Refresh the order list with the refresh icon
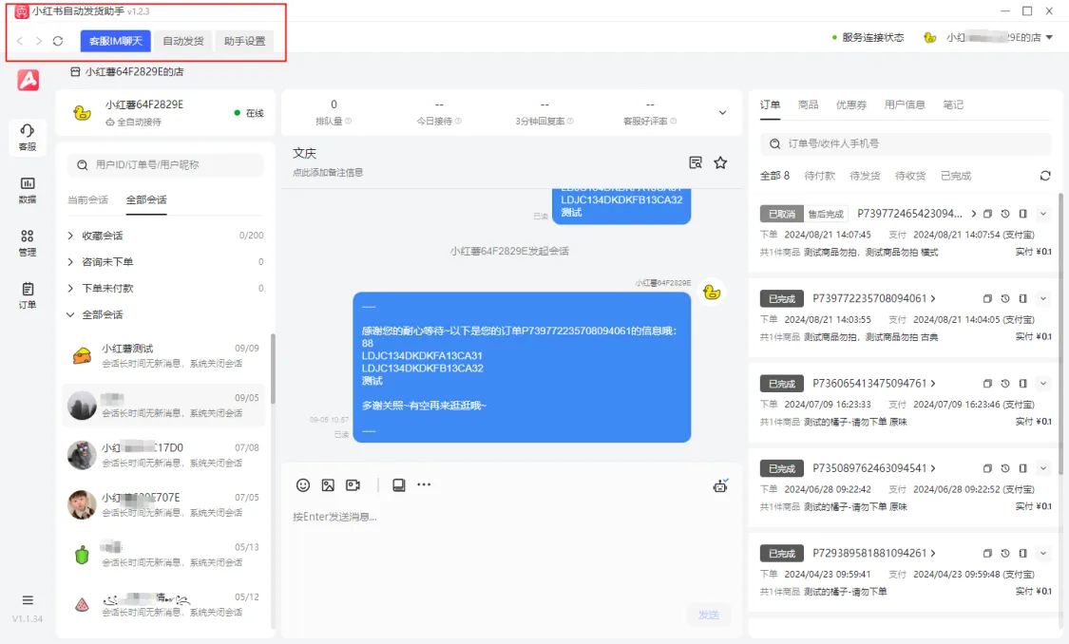Viewport: 1069px width, 644px height. tap(1045, 176)
